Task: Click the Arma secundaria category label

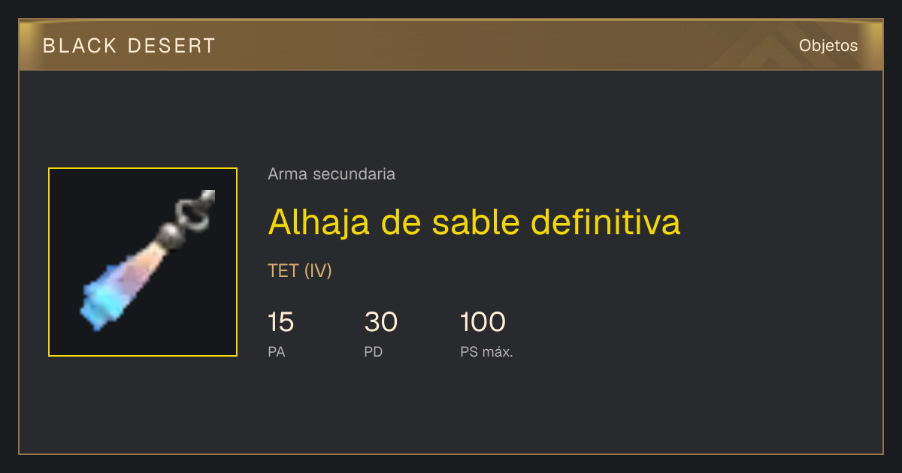Action: 331,174
